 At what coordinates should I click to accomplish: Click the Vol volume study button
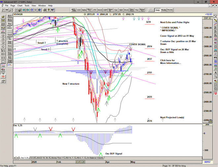(x=137, y=10)
